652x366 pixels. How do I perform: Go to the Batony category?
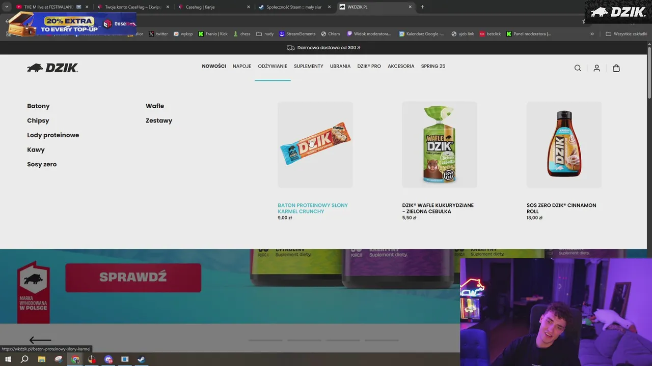[x=38, y=106]
